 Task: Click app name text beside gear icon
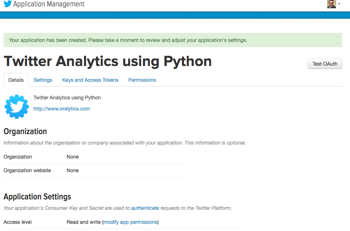tap(67, 98)
